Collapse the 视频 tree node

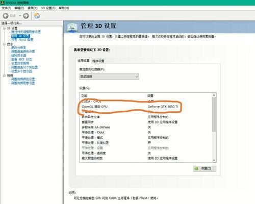pos(4,75)
